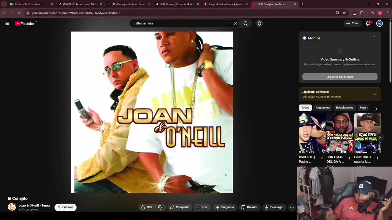
Task: Open options for DON OMAR OBLIGA video
Action: click(x=349, y=159)
